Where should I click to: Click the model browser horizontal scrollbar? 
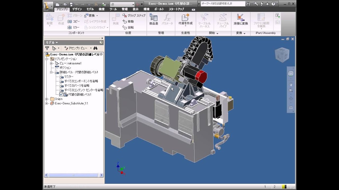(x=74, y=175)
